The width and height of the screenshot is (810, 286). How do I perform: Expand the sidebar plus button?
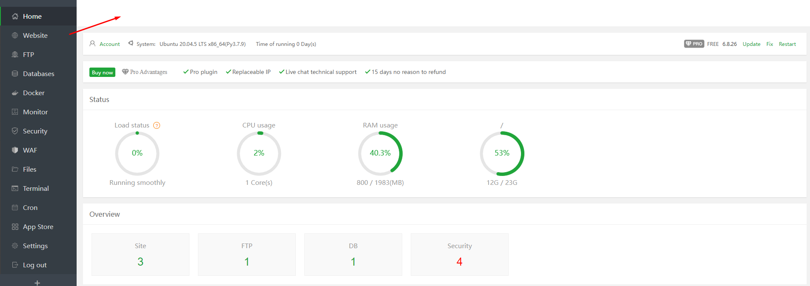pyautogui.click(x=37, y=283)
